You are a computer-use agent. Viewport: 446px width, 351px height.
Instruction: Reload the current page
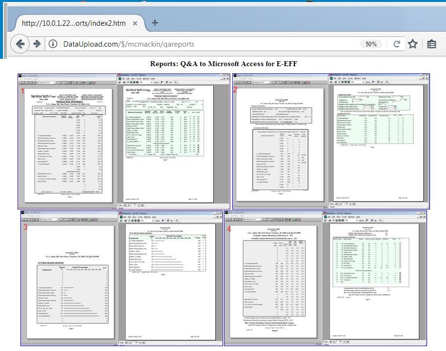tap(396, 44)
